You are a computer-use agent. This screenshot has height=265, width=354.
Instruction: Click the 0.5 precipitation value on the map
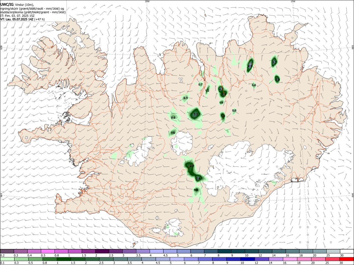point(186,98)
